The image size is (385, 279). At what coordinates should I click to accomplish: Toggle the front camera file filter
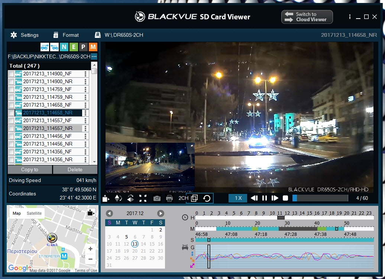45,47
